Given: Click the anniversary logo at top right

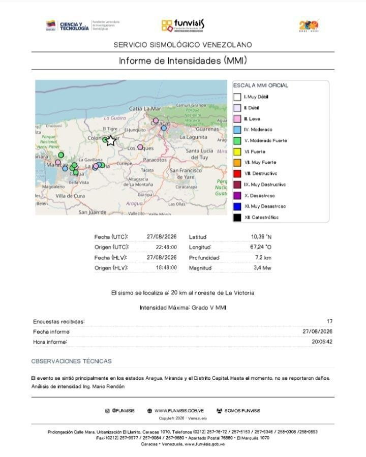Looking at the screenshot, I should 309,25.
